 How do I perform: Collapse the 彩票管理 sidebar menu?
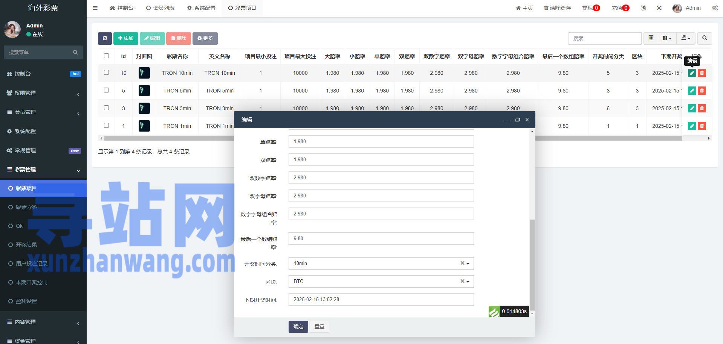43,170
